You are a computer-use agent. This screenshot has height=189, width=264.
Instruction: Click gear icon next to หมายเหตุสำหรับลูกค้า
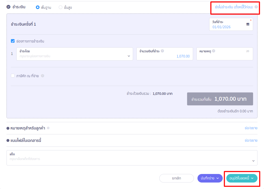tap(48, 128)
